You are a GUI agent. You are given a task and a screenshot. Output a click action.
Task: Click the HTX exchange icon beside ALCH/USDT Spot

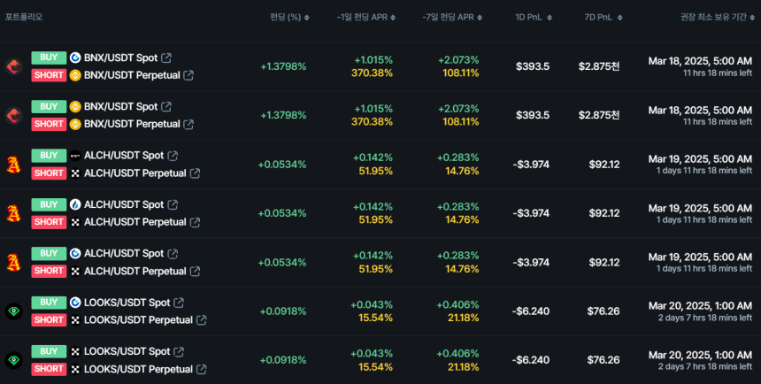point(75,205)
